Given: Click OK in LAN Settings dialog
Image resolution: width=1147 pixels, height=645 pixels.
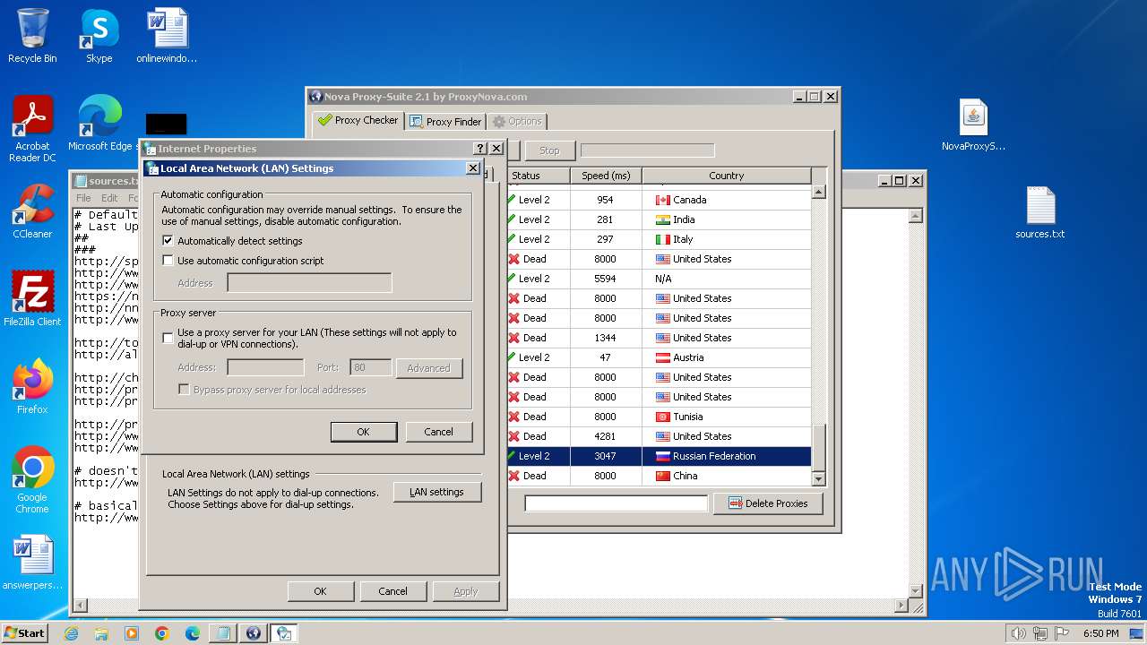Looking at the screenshot, I should (363, 432).
